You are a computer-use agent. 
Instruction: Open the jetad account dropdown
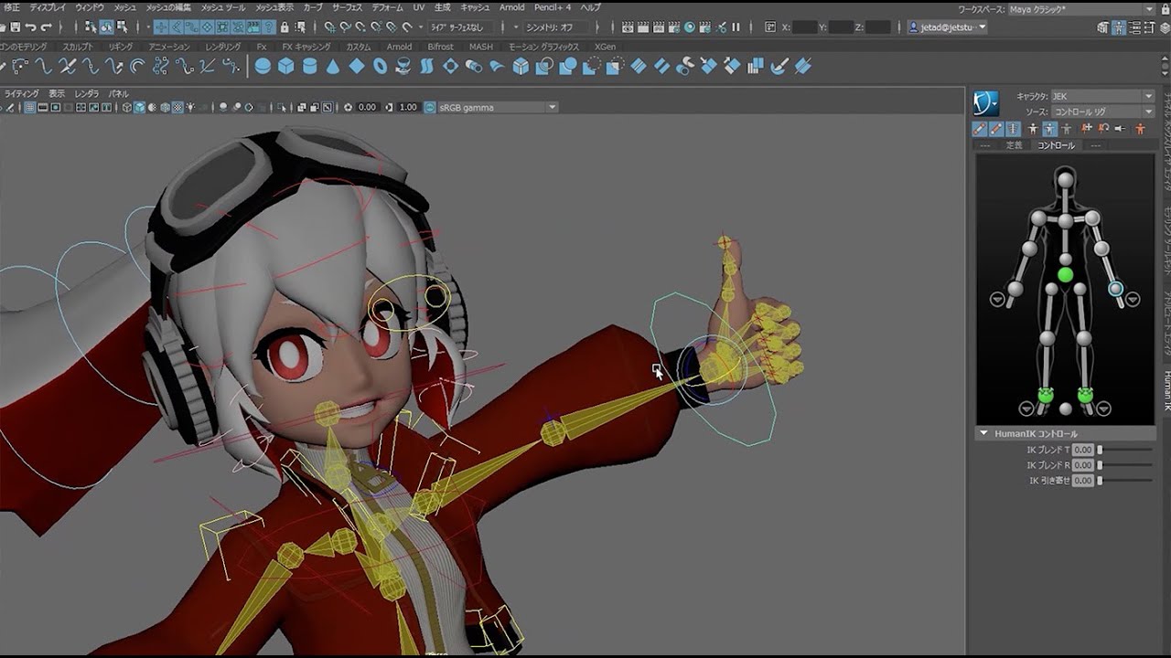point(947,27)
